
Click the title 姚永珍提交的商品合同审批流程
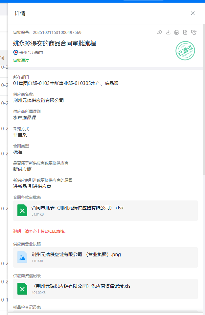[55, 43]
